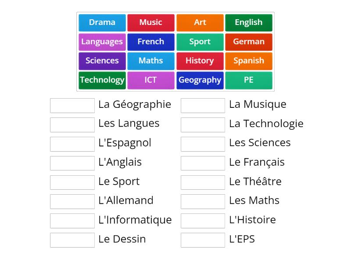Select the green English tile
The height and width of the screenshot is (263, 351).
click(248, 22)
